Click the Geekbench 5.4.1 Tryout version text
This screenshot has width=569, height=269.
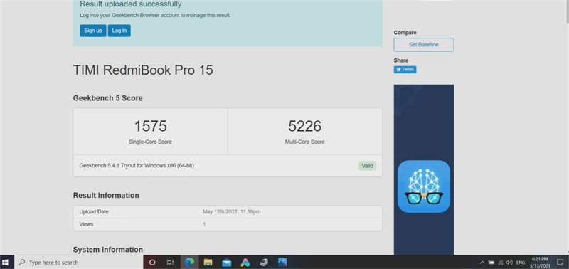137,166
